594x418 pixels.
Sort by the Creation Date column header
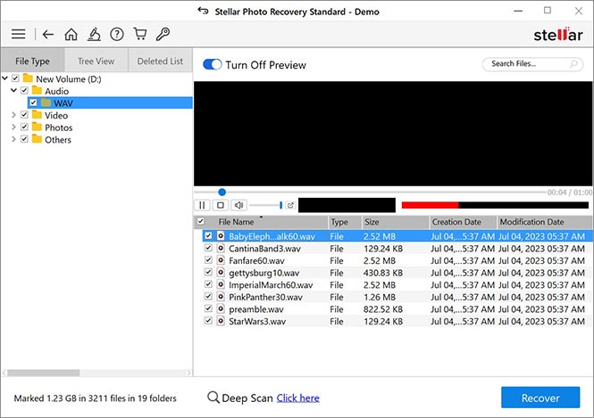point(463,222)
